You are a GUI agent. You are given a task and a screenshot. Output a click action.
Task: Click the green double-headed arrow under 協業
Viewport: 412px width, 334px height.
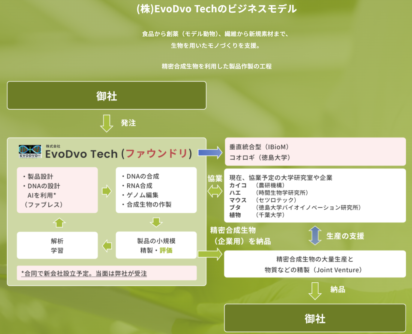(215, 191)
